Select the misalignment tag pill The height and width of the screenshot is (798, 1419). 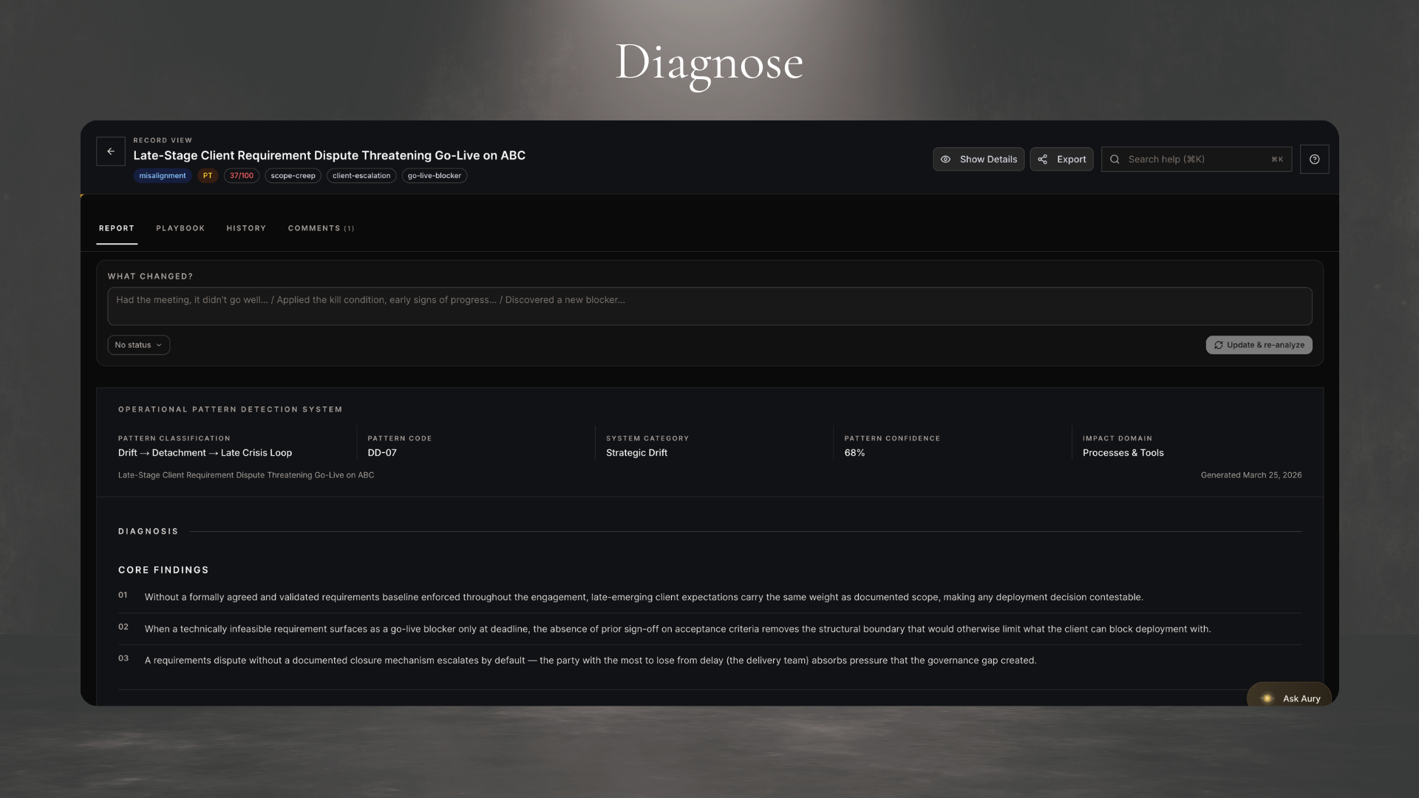(x=162, y=175)
